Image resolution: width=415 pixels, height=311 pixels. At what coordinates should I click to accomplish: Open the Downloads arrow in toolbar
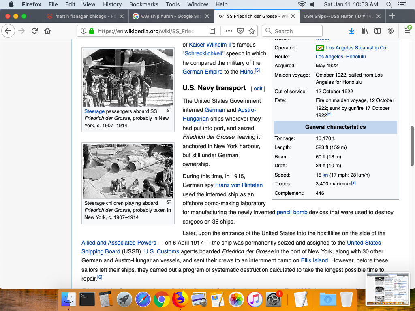351,31
